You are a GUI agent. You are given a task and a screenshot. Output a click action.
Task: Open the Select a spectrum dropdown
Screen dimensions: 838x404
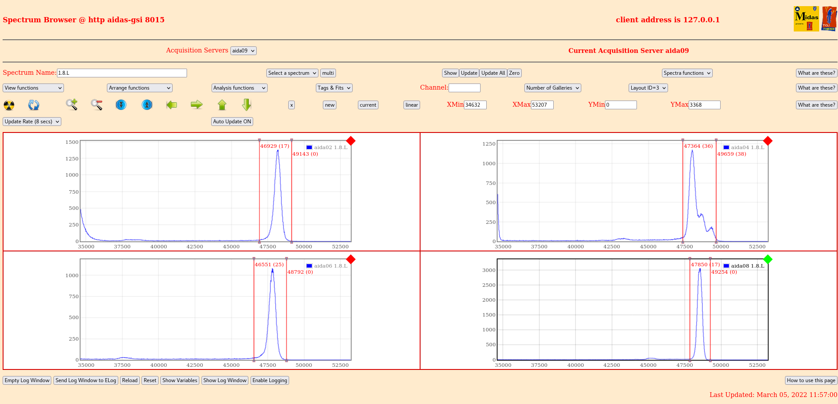[x=292, y=73]
